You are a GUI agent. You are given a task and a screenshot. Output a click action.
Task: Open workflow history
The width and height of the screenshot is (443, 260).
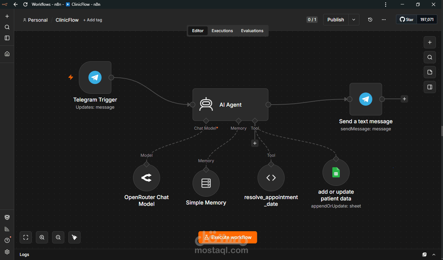click(x=370, y=20)
